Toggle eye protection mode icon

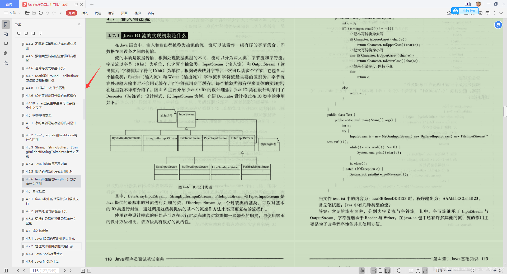[x=362, y=271]
